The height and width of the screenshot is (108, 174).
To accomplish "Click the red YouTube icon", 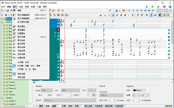I will point(164,7).
